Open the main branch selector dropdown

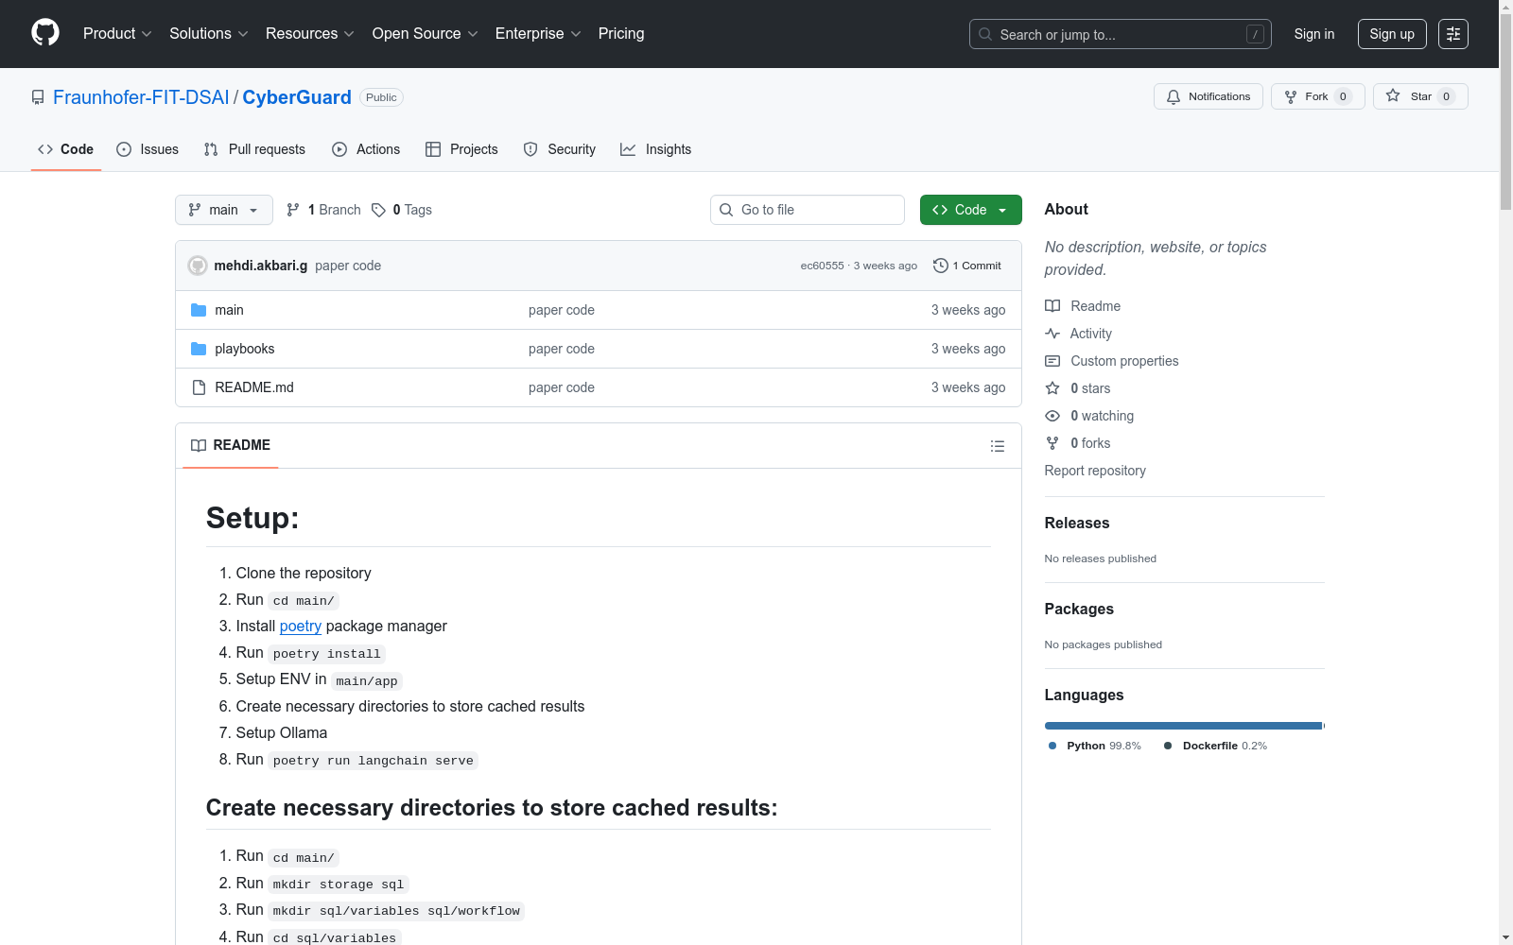click(224, 210)
